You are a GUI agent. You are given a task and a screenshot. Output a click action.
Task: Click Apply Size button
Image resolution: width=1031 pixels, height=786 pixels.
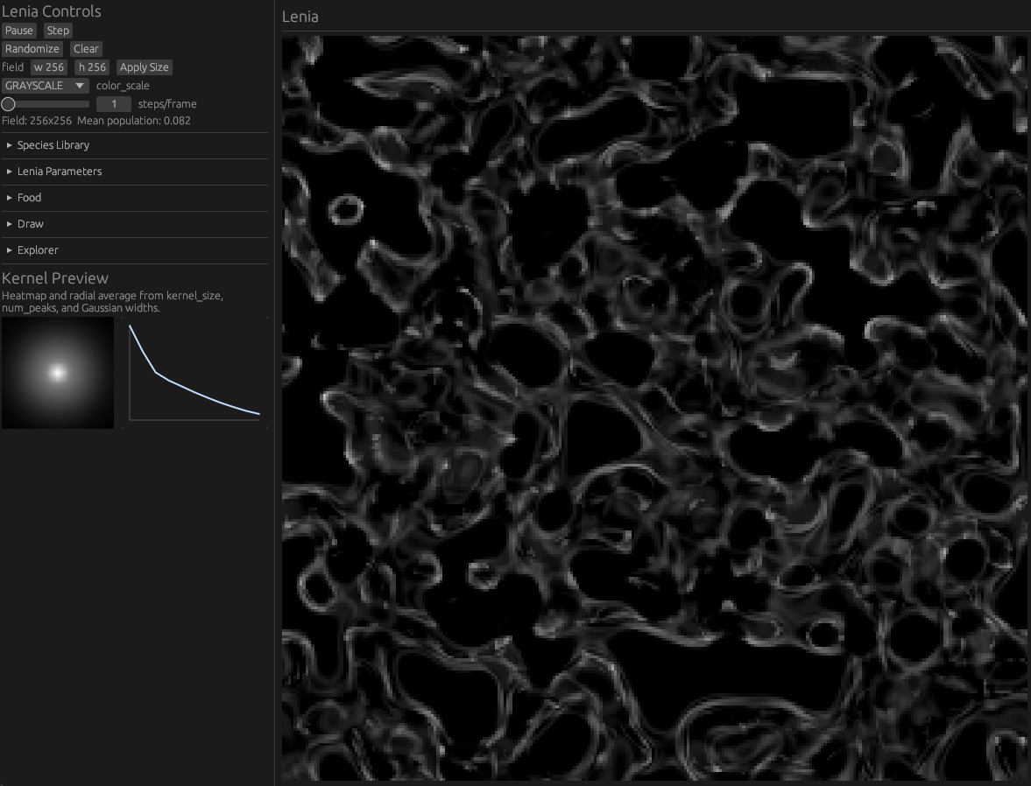tap(144, 67)
